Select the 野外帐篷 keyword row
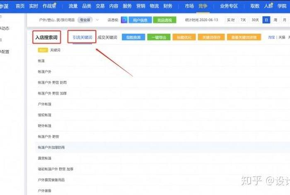Screen dimensions: 290x195 pos(44,126)
